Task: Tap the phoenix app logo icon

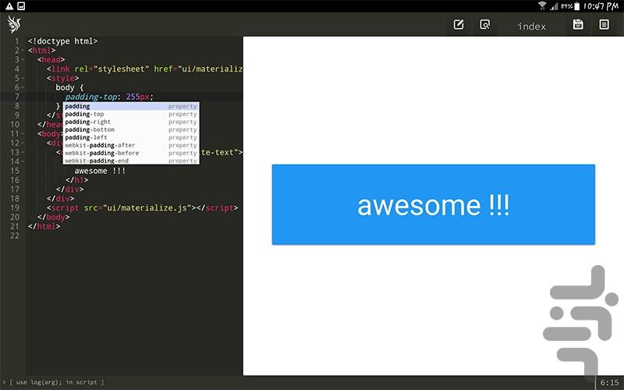Action: click(x=14, y=25)
